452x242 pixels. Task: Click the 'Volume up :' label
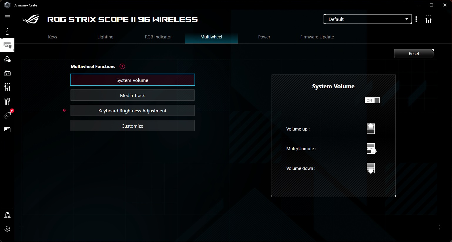298,129
